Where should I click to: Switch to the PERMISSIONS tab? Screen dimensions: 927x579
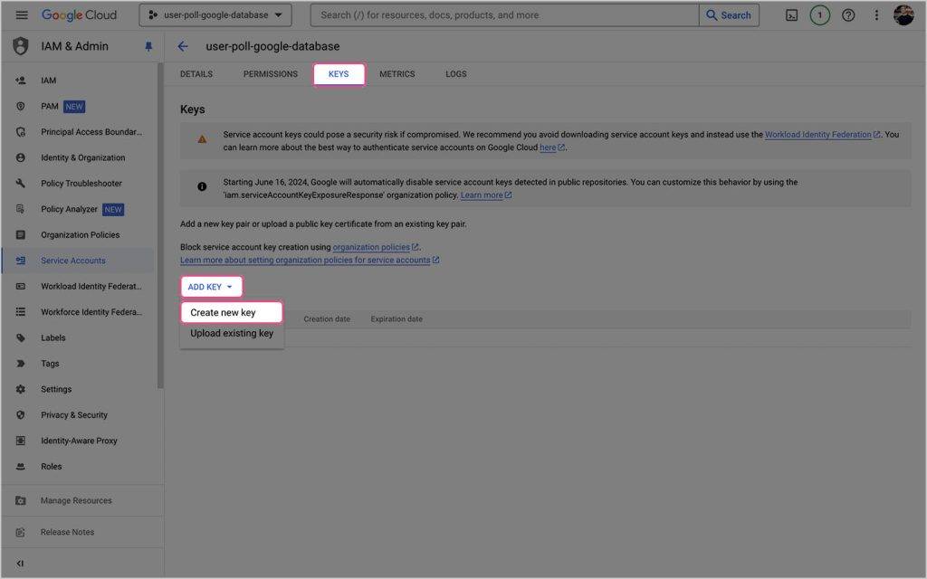click(x=270, y=74)
